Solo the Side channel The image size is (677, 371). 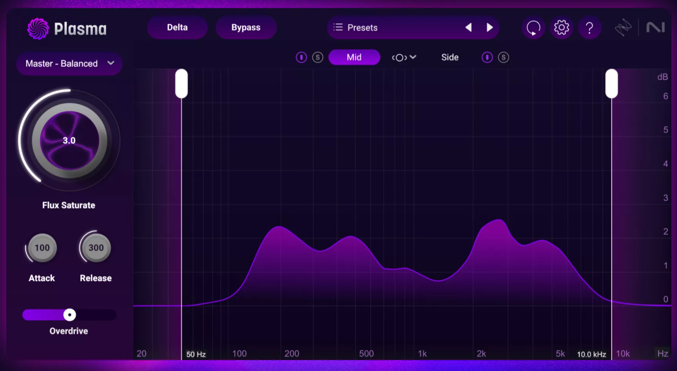coord(503,57)
